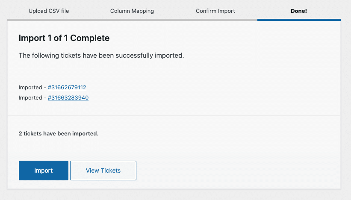This screenshot has height=200, width=351.
Task: Select the Done! step tab
Action: coord(299,11)
